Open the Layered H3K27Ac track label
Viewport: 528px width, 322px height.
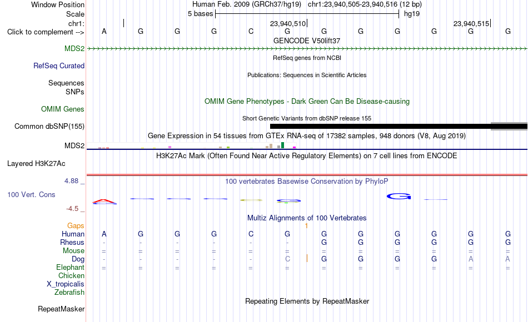click(x=36, y=164)
